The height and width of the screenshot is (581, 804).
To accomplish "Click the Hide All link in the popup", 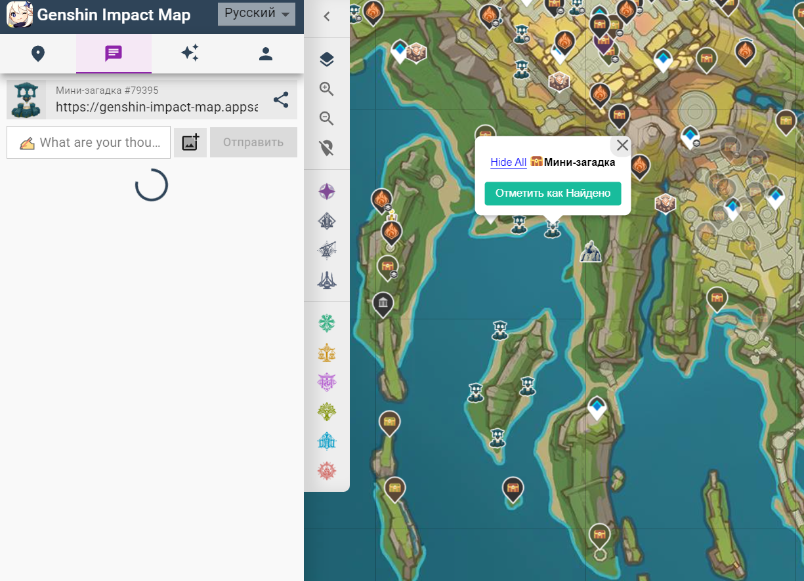I will tap(509, 162).
